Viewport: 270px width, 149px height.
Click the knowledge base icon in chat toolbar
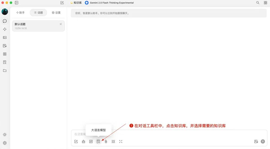click(98, 142)
